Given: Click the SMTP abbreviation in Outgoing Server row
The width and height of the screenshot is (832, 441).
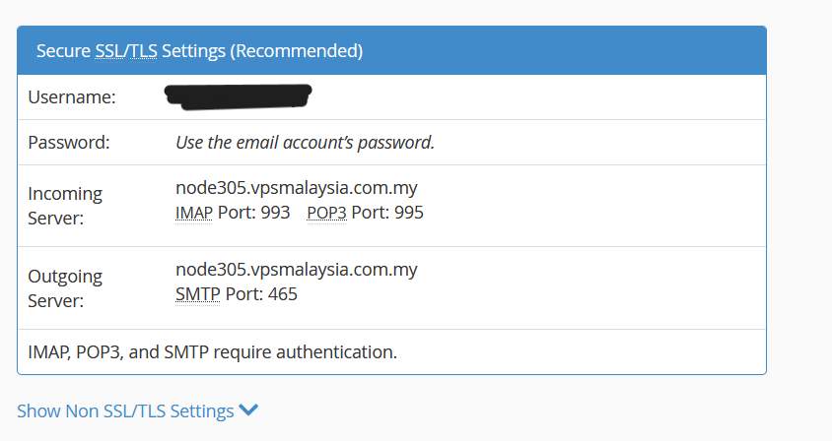Looking at the screenshot, I should (x=197, y=294).
